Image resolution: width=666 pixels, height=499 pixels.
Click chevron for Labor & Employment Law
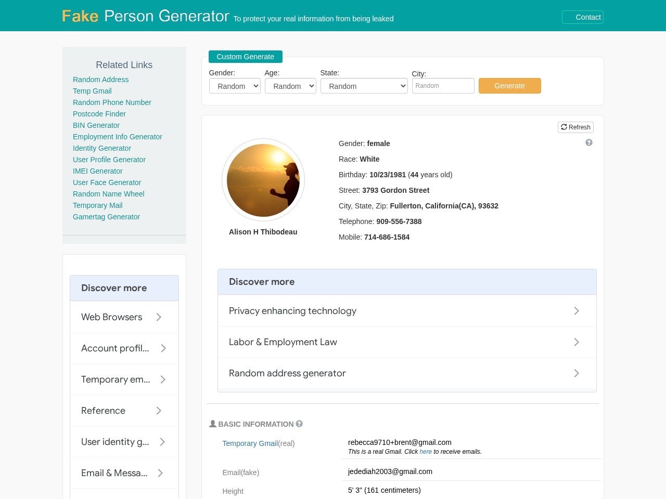577,342
